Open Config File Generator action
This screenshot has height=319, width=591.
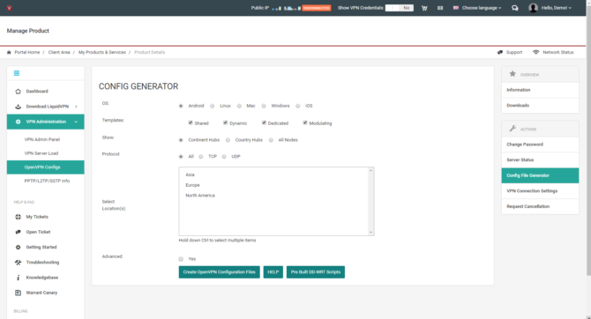[540, 175]
